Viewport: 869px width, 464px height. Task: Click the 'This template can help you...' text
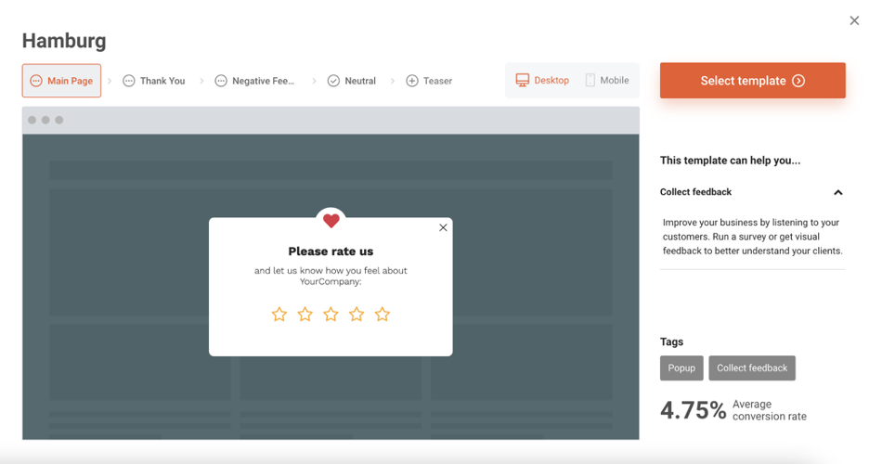tap(730, 161)
